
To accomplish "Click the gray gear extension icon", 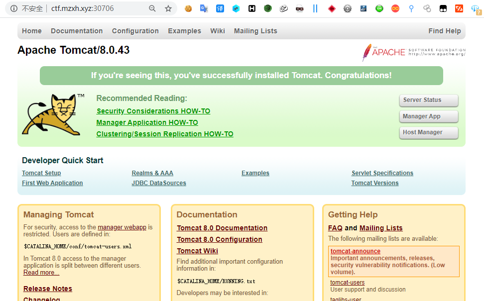I will point(348,8).
